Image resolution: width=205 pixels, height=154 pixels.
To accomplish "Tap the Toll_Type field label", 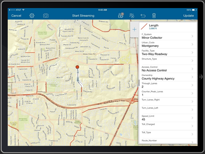I will tap(146, 132).
